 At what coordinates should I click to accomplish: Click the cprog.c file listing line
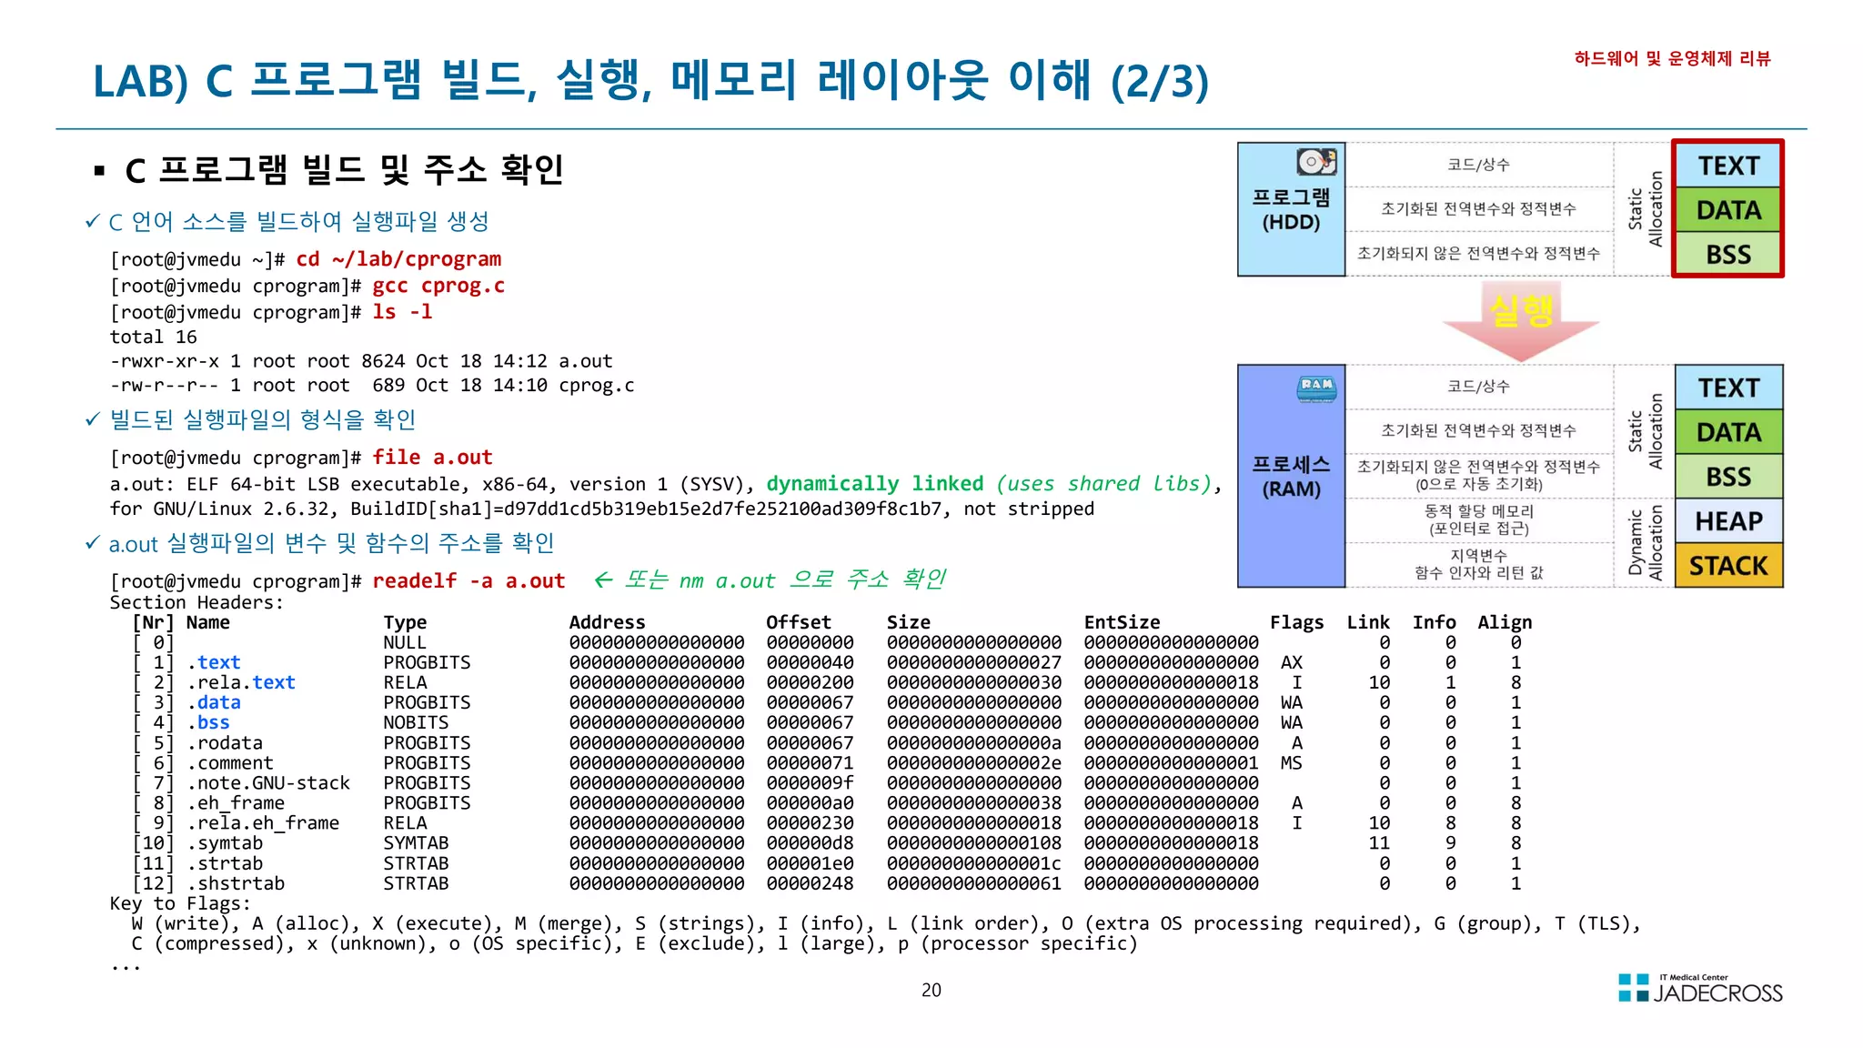372,386
